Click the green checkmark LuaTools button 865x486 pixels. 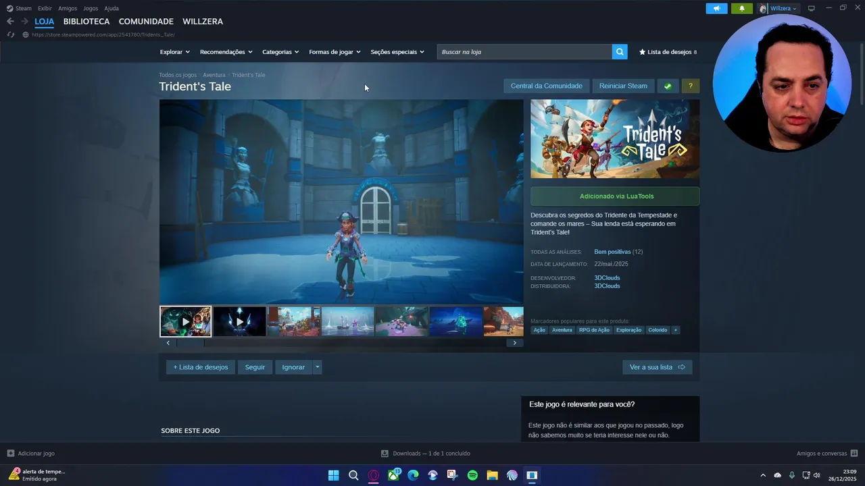tap(668, 86)
